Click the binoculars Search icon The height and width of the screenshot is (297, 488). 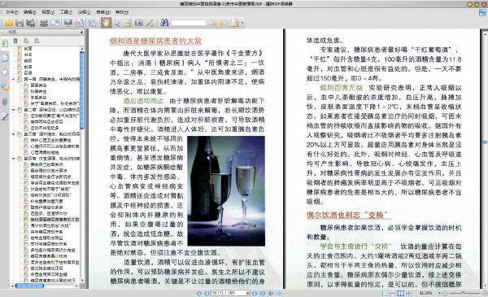164,23
